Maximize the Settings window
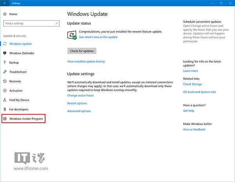 pyautogui.click(x=221, y=3)
